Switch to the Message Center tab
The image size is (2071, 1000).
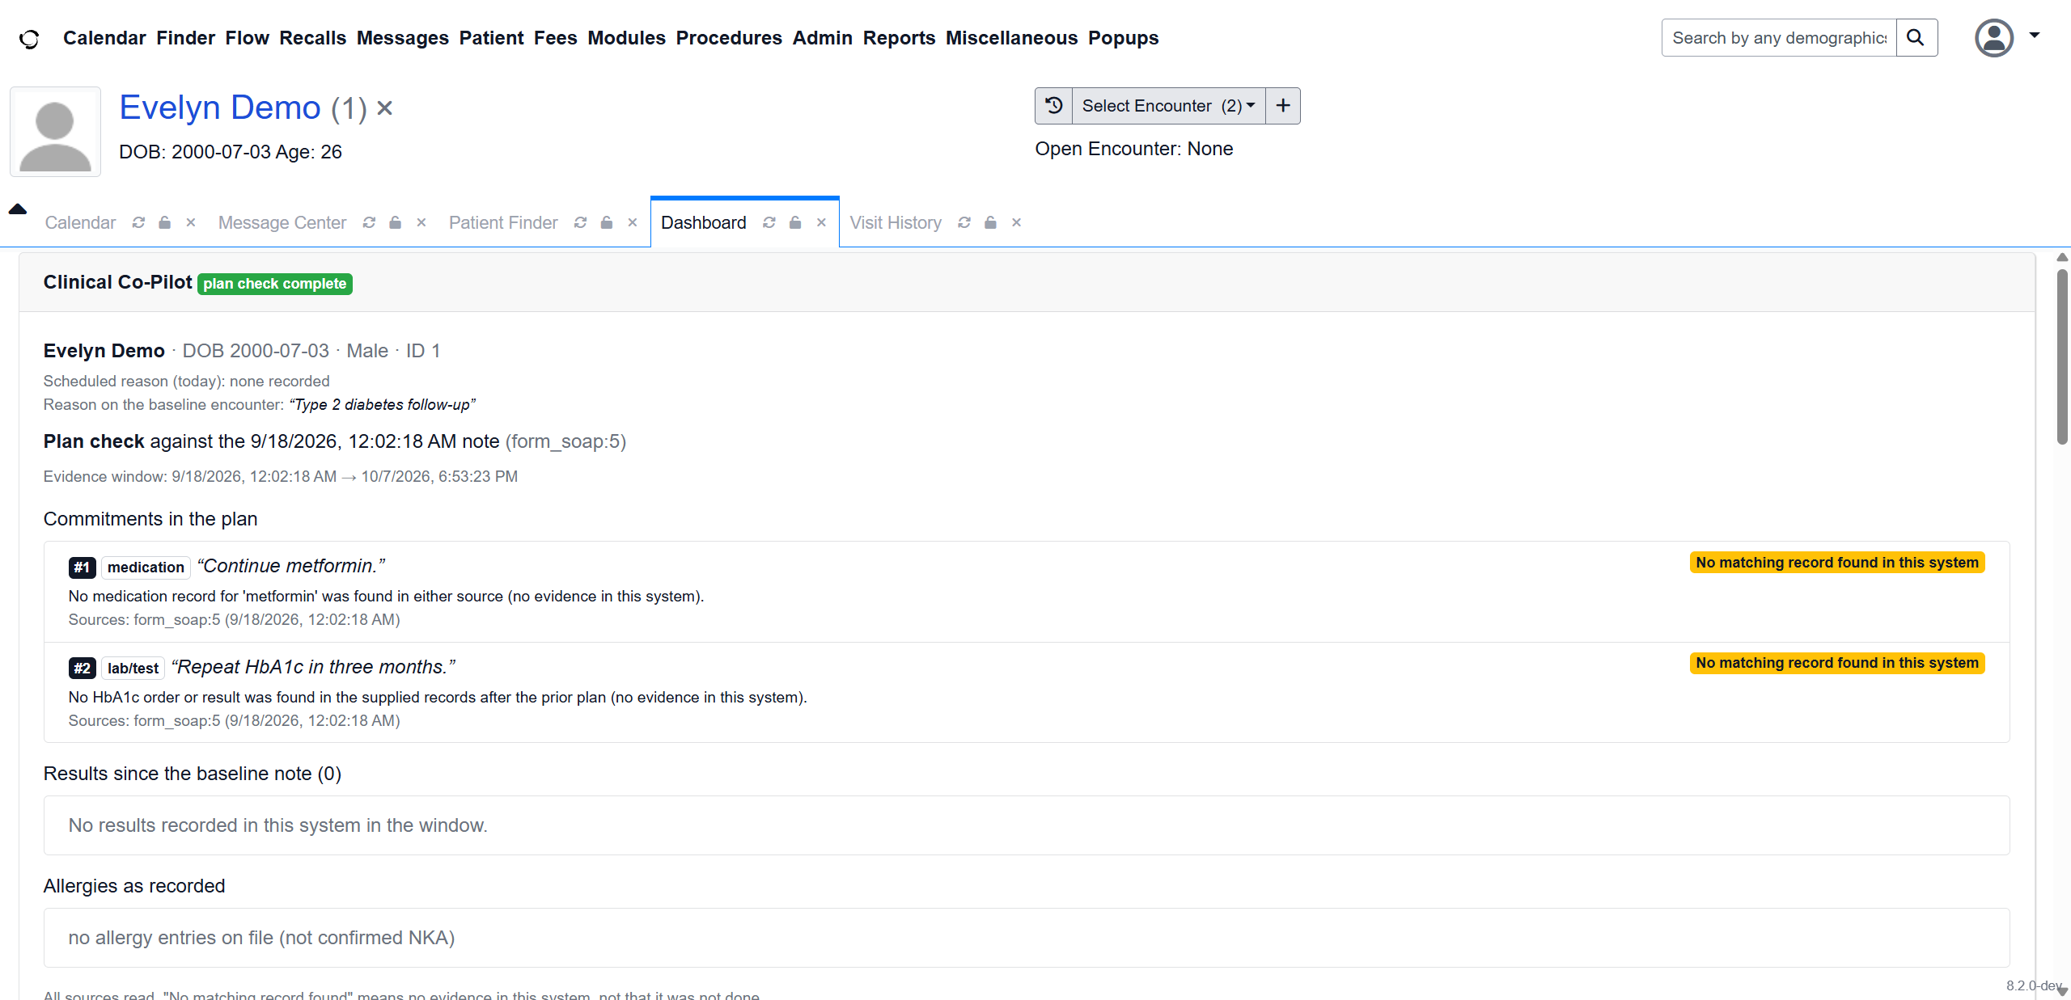(x=282, y=222)
